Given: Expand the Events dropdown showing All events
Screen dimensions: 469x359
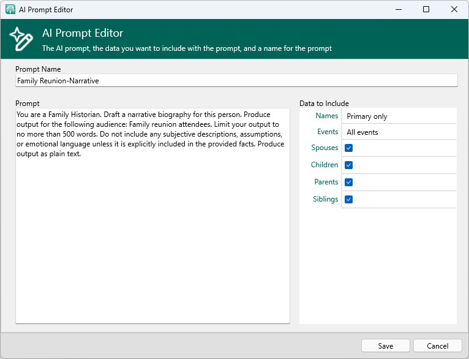Looking at the screenshot, I should [x=399, y=132].
